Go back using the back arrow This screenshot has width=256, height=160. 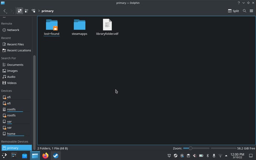[x=4, y=11]
